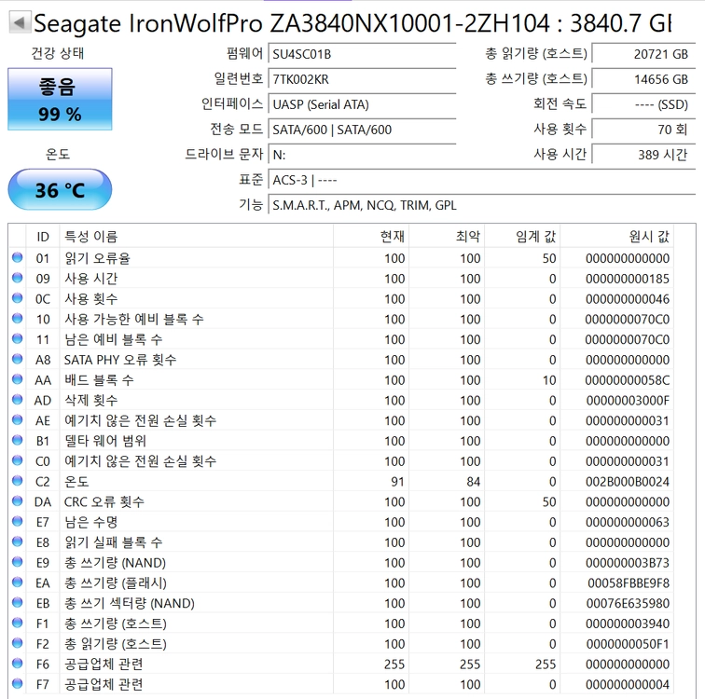Click the status dot for attribute AE
The width and height of the screenshot is (705, 699).
(x=18, y=420)
